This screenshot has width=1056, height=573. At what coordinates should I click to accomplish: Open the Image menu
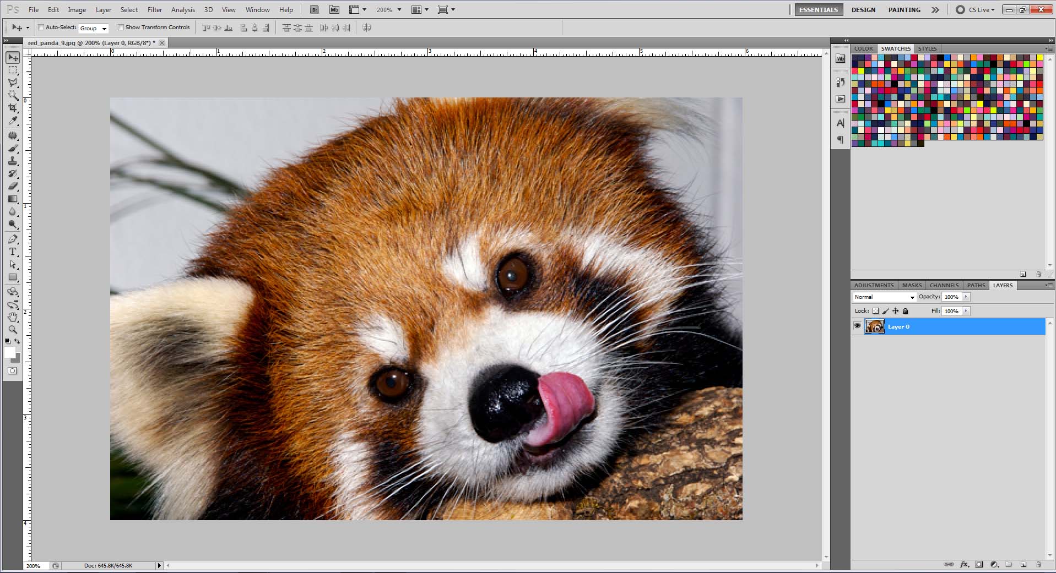pyautogui.click(x=77, y=10)
